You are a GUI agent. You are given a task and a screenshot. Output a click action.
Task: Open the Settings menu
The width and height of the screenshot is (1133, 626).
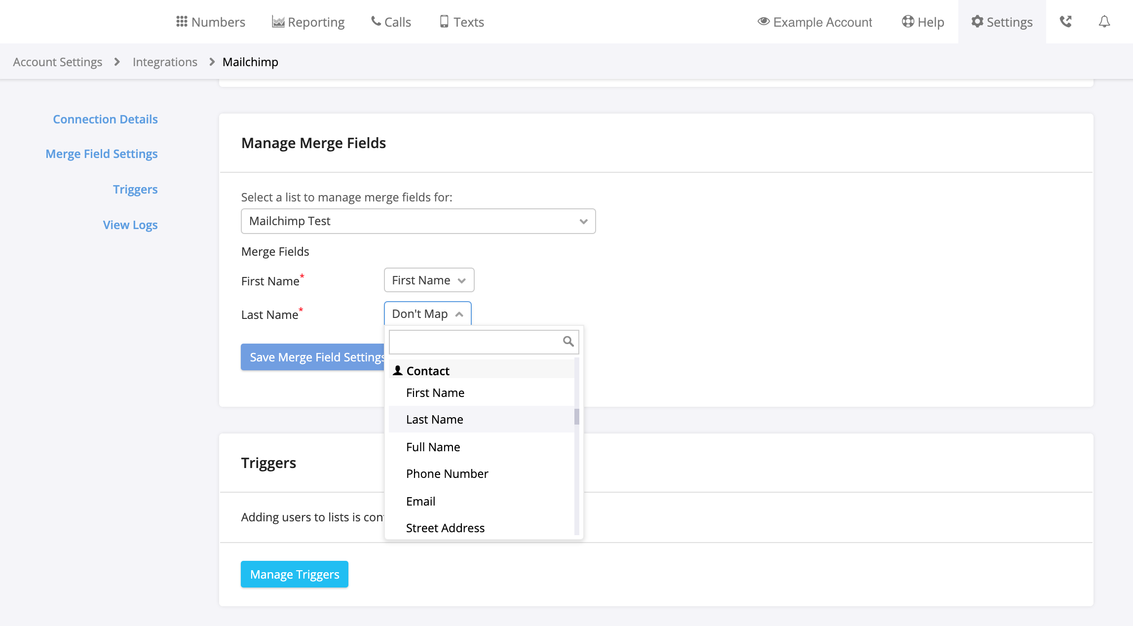(x=1002, y=22)
